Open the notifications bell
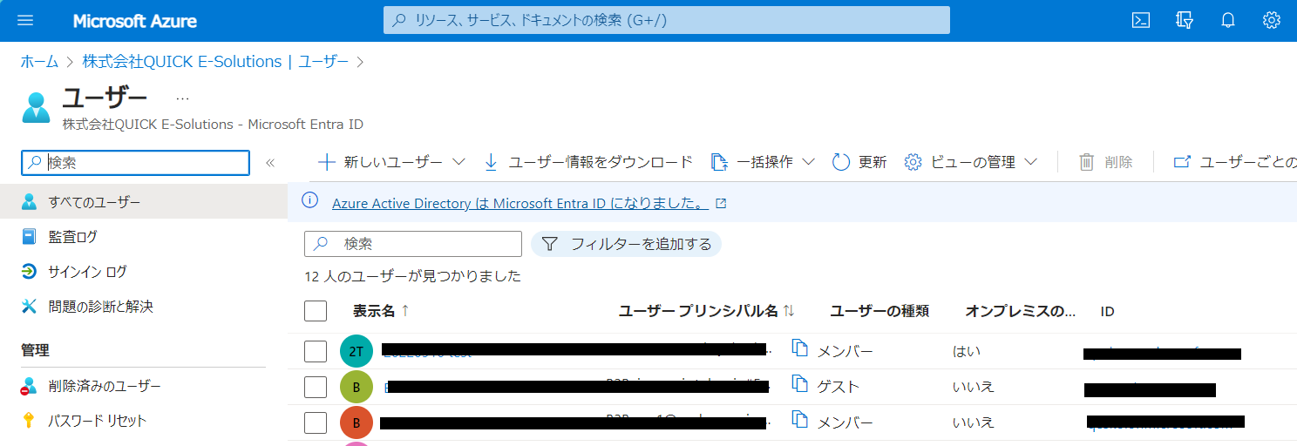 1227,20
